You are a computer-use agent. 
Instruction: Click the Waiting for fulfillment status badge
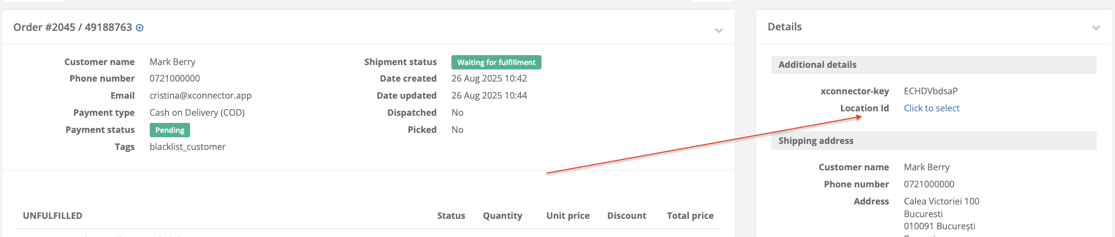(496, 62)
